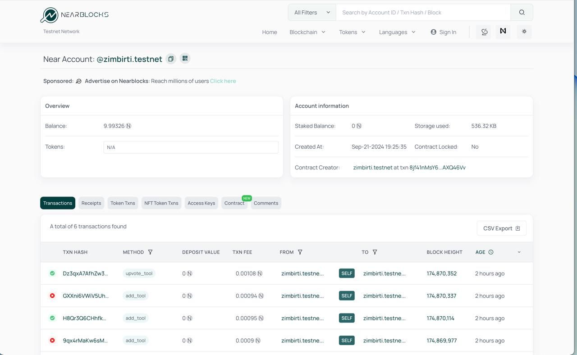The image size is (577, 355).
Task: Click success status icon of Dz3qxA7AfhZw3 row
Action: pyautogui.click(x=52, y=273)
